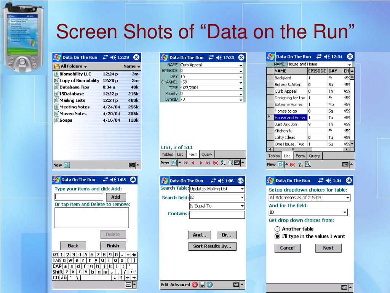Open the find magnifier icon in Form window

pos(230,163)
